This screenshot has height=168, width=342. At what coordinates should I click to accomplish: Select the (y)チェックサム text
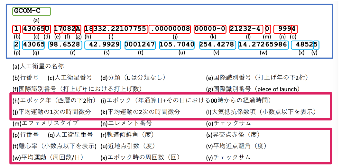[228, 157]
